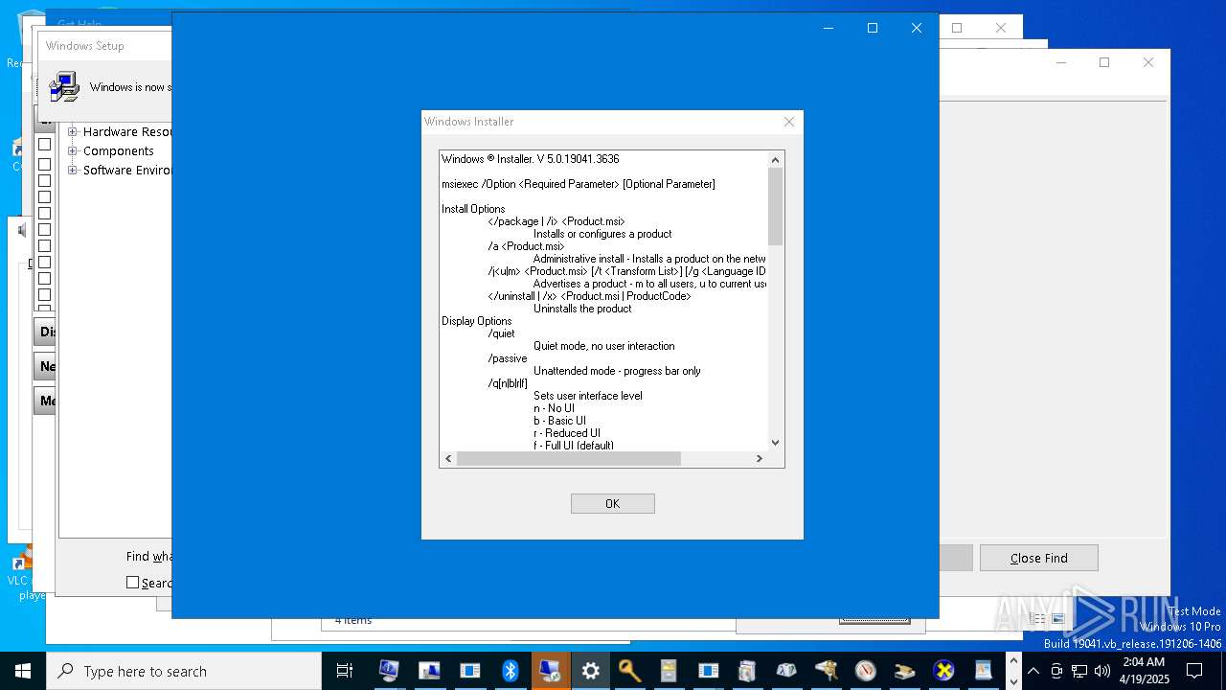
Task: Click the horizontal scrollbar right arrow in installer text
Action: 759,459
